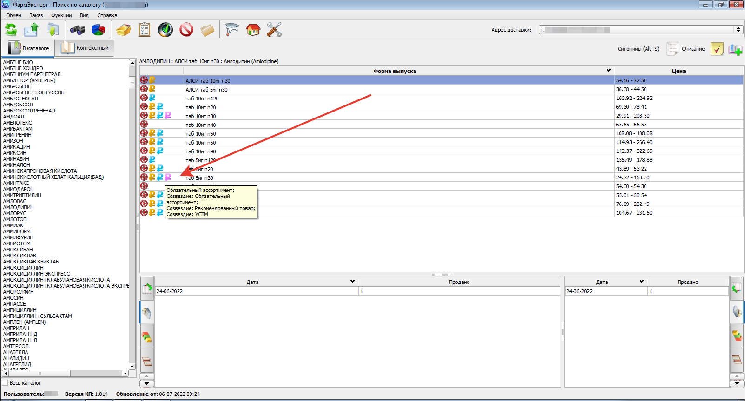Open the 'Функции' menu
The height and width of the screenshot is (401, 745).
(x=61, y=15)
